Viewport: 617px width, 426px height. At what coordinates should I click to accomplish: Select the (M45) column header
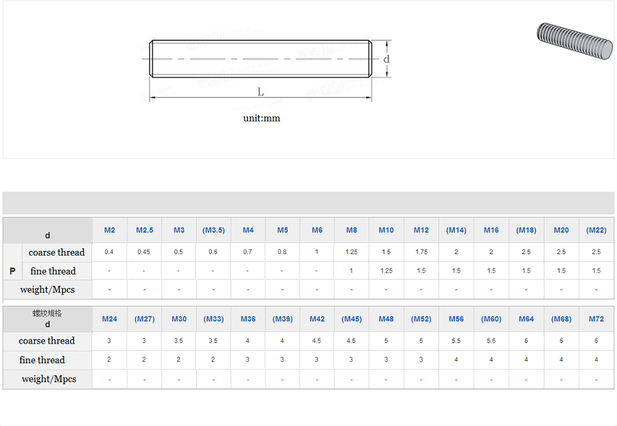click(x=352, y=319)
